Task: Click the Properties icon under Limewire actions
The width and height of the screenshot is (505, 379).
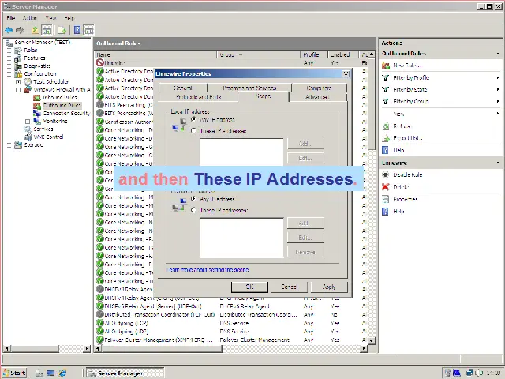Action: [386, 199]
